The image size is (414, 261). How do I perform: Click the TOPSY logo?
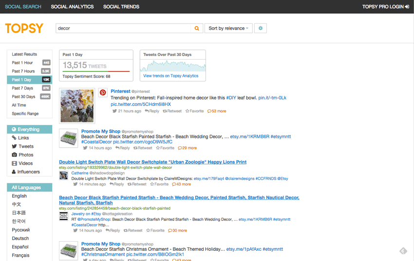tap(24, 28)
